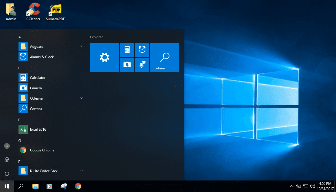The width and height of the screenshot is (336, 192).
Task: Launch Cortana from its large tile
Action: [x=165, y=57]
